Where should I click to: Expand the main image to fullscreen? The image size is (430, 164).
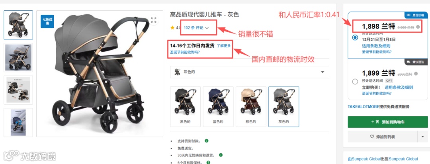click(154, 20)
